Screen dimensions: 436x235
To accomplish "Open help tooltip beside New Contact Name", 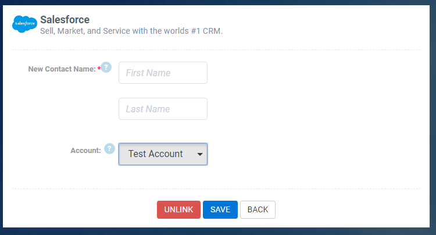I will (x=106, y=67).
